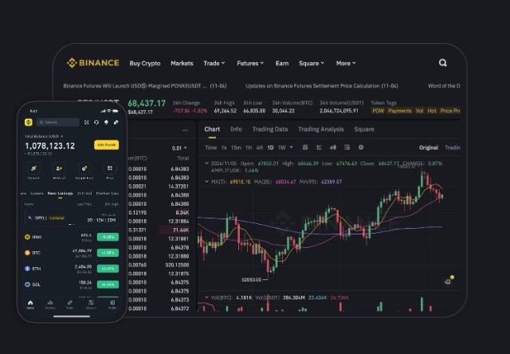The height and width of the screenshot is (354, 510).
Task: Tap the Simple Earn shortcut on phone
Action: point(84,168)
